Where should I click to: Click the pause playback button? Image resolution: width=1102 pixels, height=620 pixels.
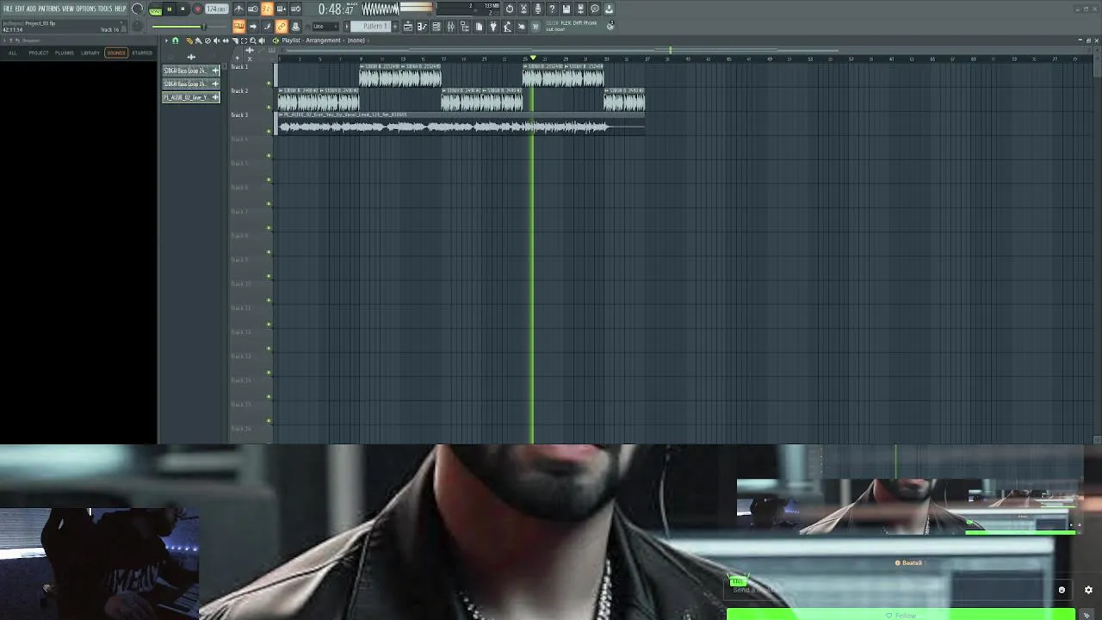[170, 9]
